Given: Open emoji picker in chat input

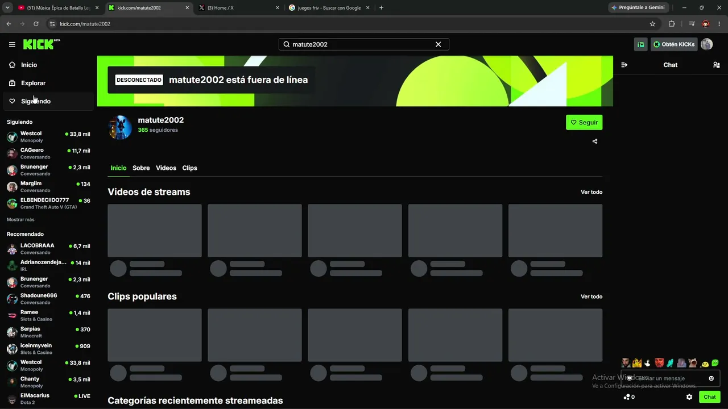Looking at the screenshot, I should (x=711, y=378).
